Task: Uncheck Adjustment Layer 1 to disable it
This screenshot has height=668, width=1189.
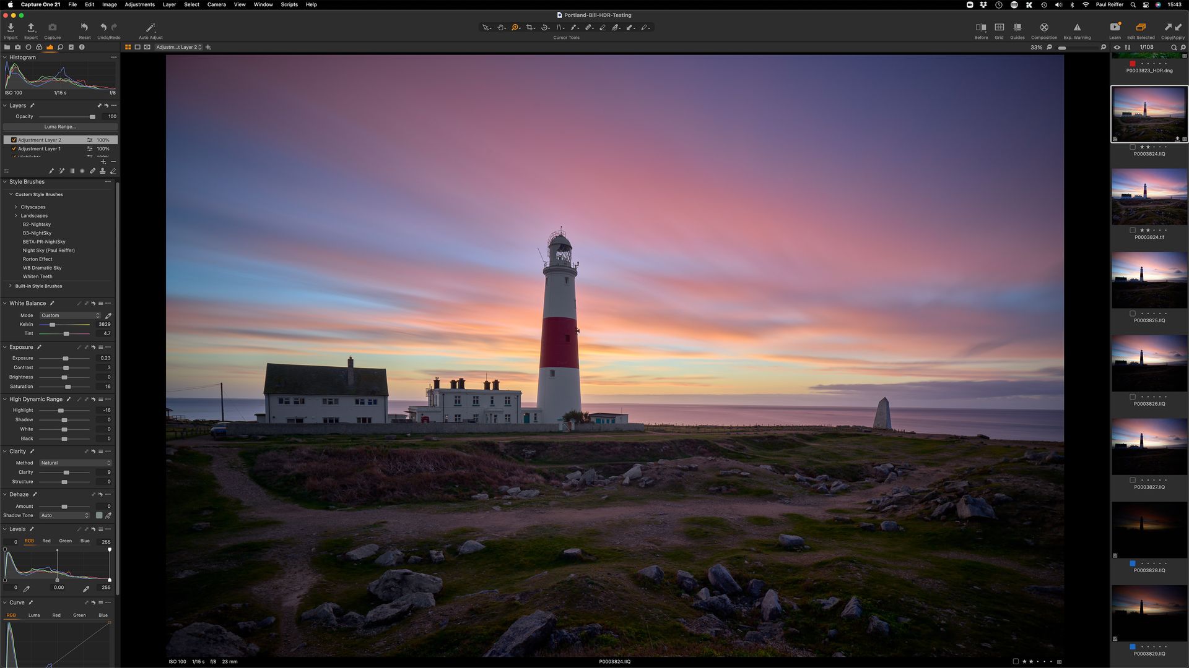Action: (x=14, y=148)
